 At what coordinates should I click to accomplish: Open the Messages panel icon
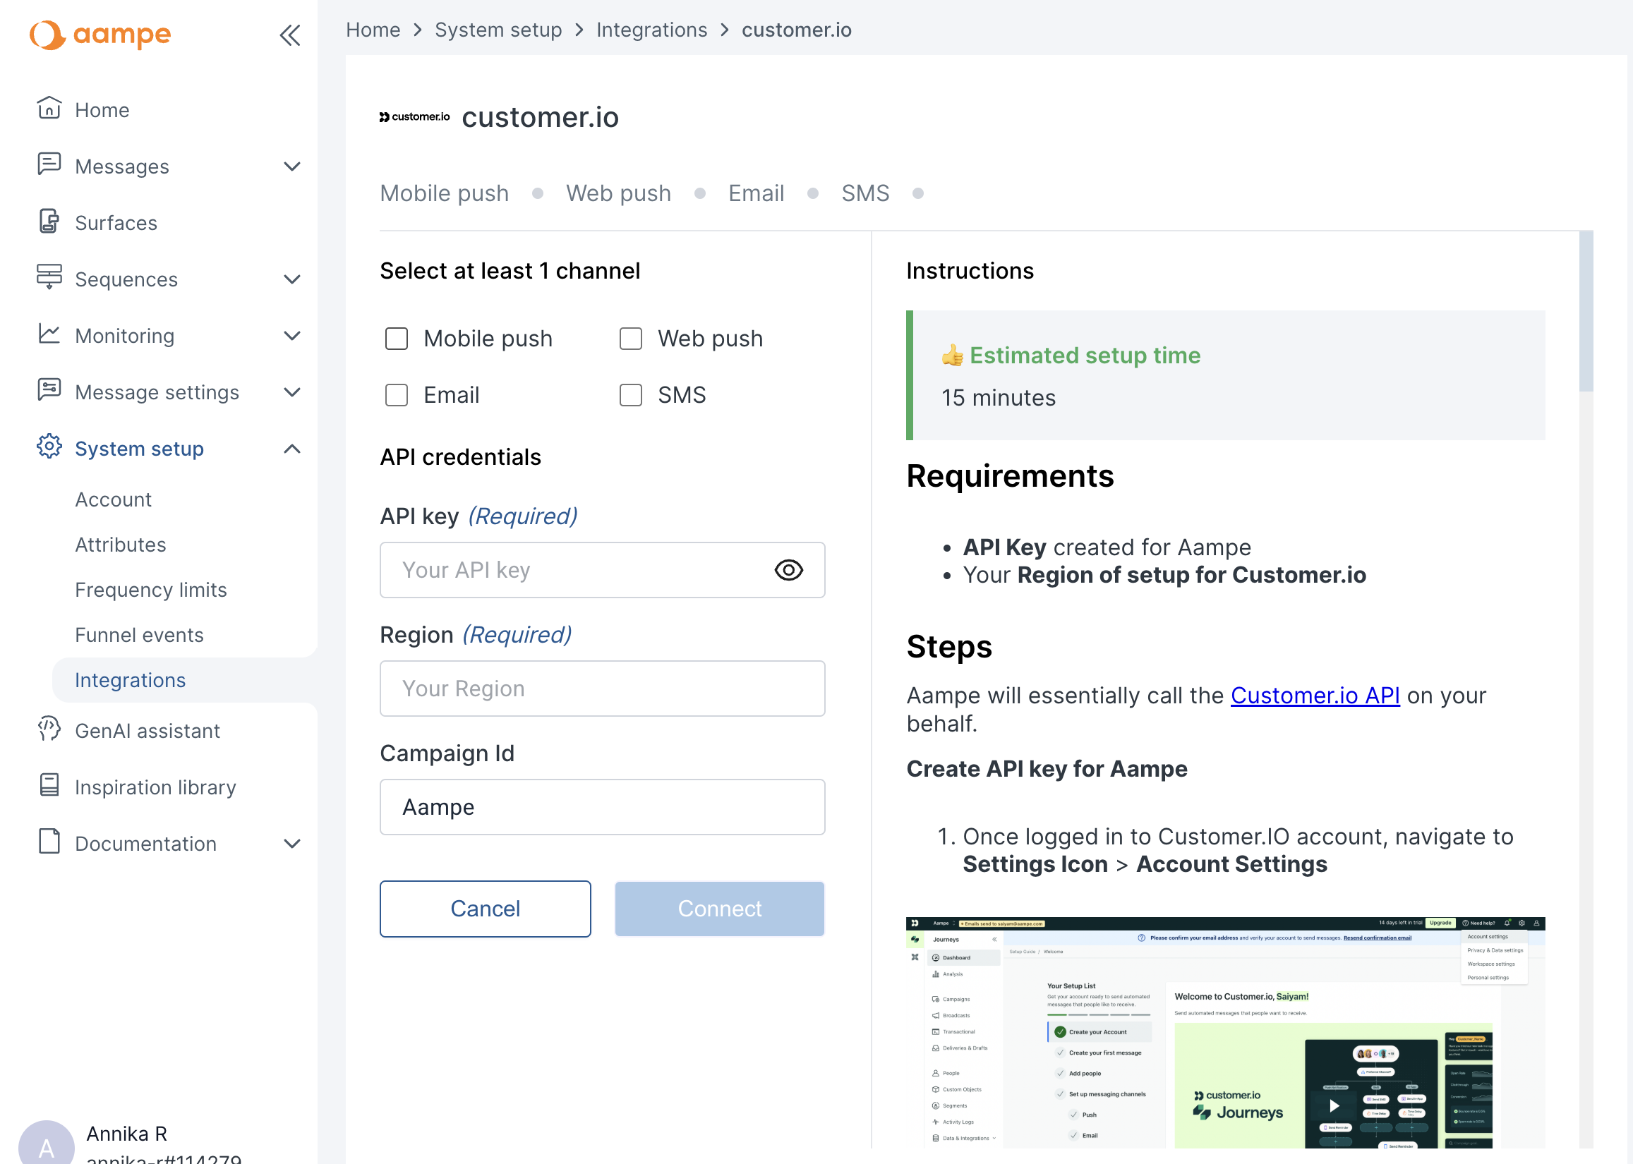[x=48, y=166]
